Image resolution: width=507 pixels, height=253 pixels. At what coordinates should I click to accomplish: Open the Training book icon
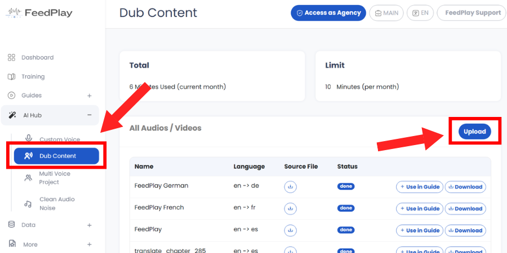pos(11,76)
